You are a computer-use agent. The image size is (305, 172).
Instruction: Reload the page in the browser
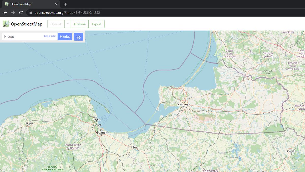21,12
